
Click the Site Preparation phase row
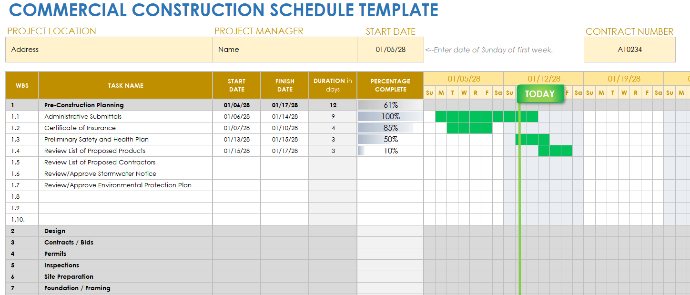pyautogui.click(x=69, y=277)
